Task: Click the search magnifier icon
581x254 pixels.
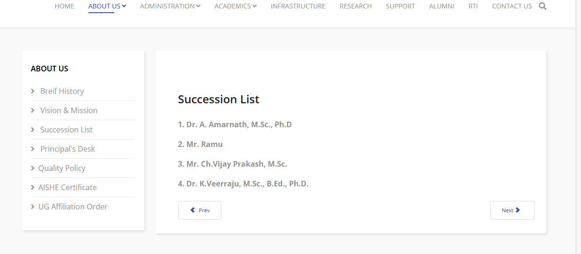Action: pos(542,6)
